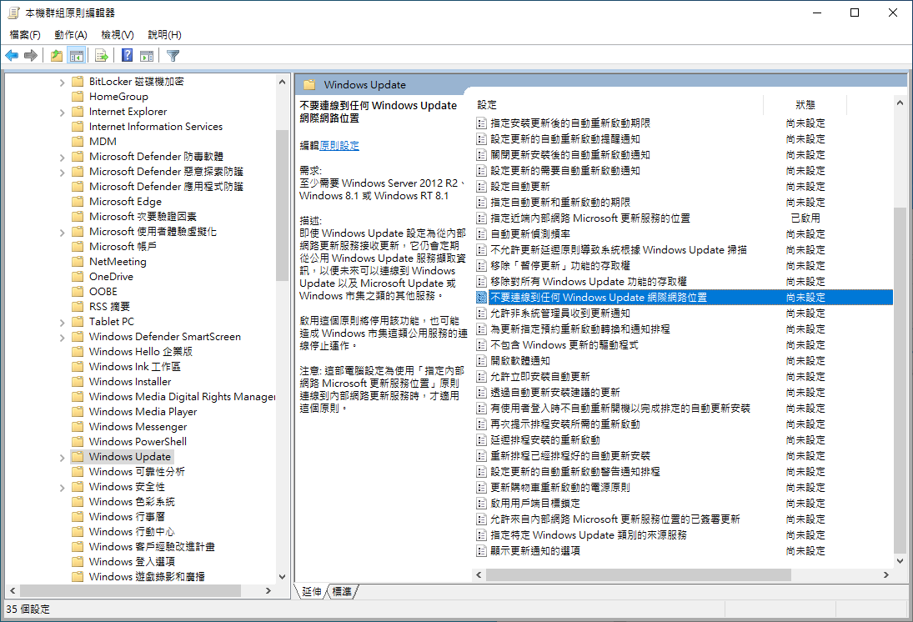
Task: Expand the Tablet PC tree node
Action: (x=62, y=322)
